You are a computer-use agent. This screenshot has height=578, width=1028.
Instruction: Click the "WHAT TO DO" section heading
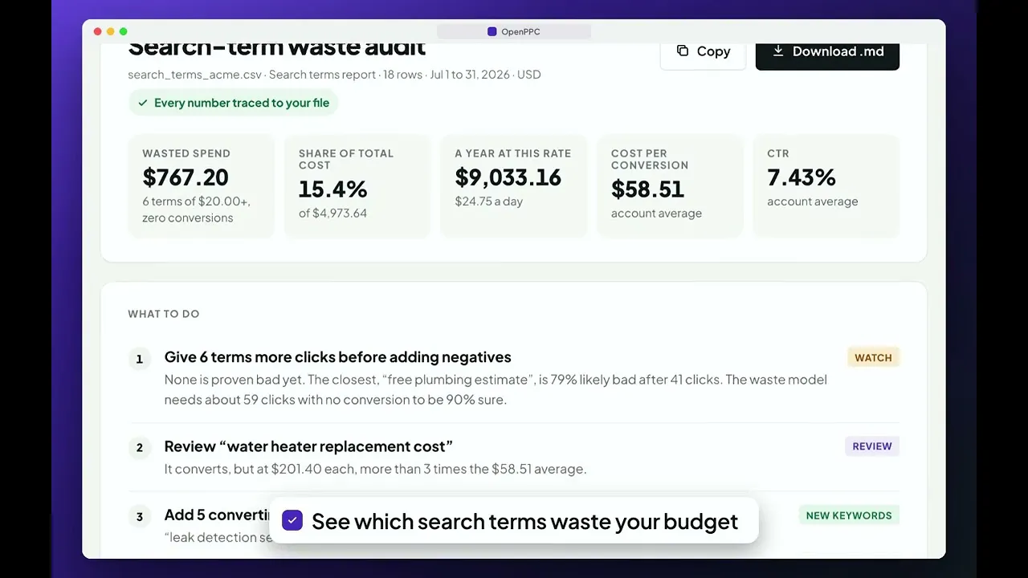(164, 314)
